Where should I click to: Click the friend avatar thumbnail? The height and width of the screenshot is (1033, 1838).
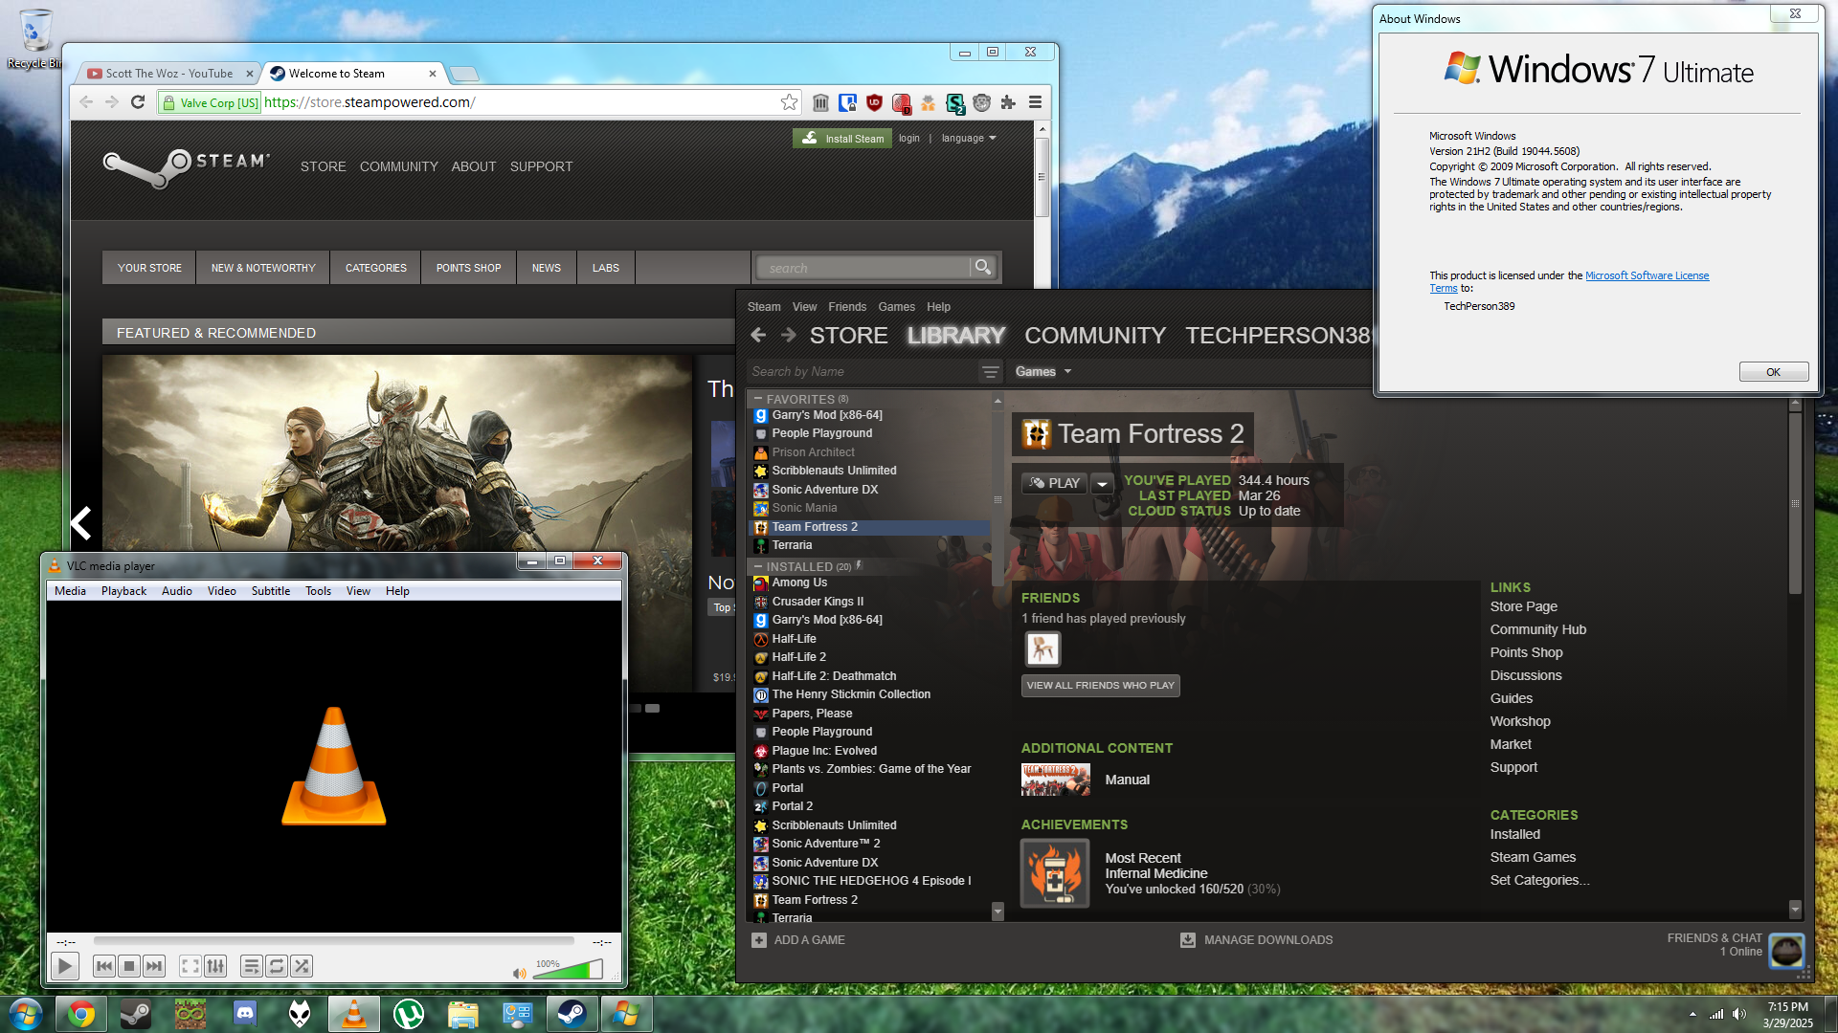(1042, 649)
